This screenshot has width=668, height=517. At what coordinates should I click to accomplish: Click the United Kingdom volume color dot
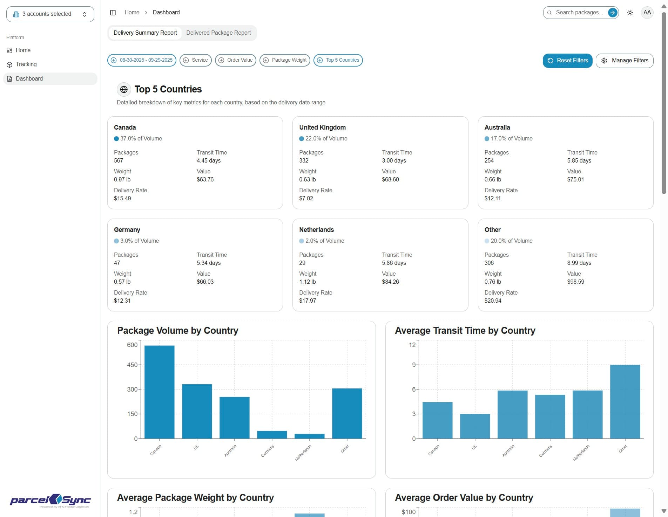click(302, 139)
